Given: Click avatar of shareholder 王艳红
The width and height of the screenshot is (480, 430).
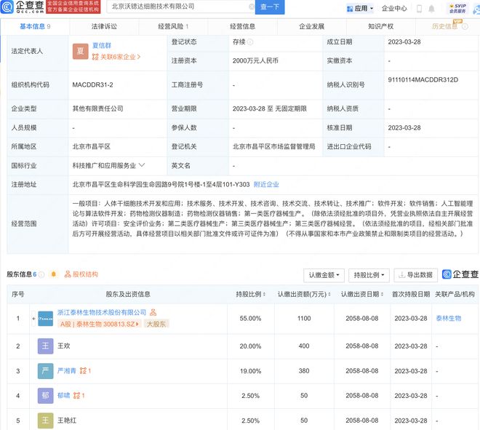Looking at the screenshot, I should pos(45,421).
